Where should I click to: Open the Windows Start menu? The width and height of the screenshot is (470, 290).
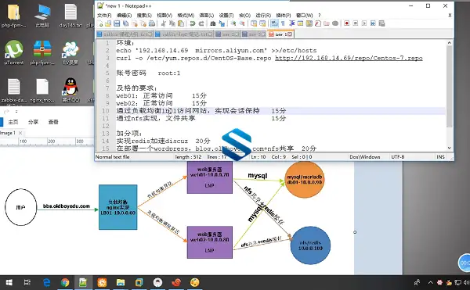pyautogui.click(x=9, y=282)
